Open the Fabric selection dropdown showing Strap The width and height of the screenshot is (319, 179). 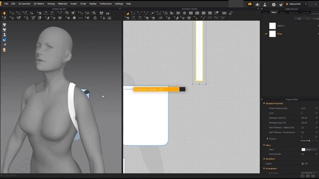tap(310, 150)
